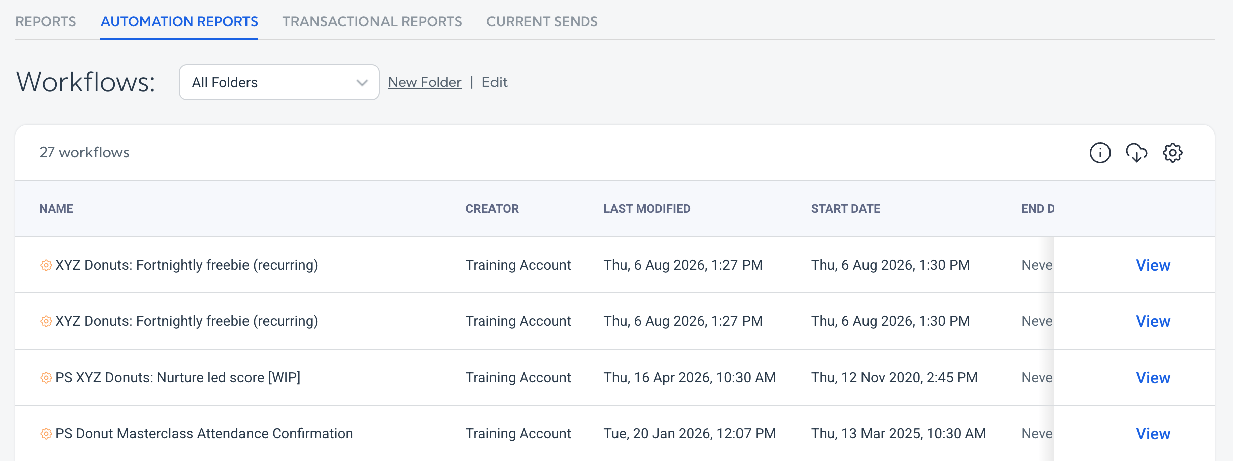Select the "Tue, 20 Jan 2026, 12:07 PM" cell
Screen dimensions: 1233x461
tap(690, 434)
